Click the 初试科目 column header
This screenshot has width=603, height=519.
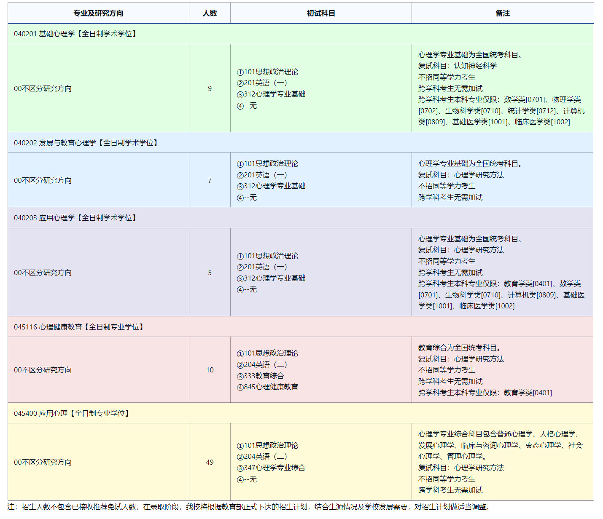320,13
